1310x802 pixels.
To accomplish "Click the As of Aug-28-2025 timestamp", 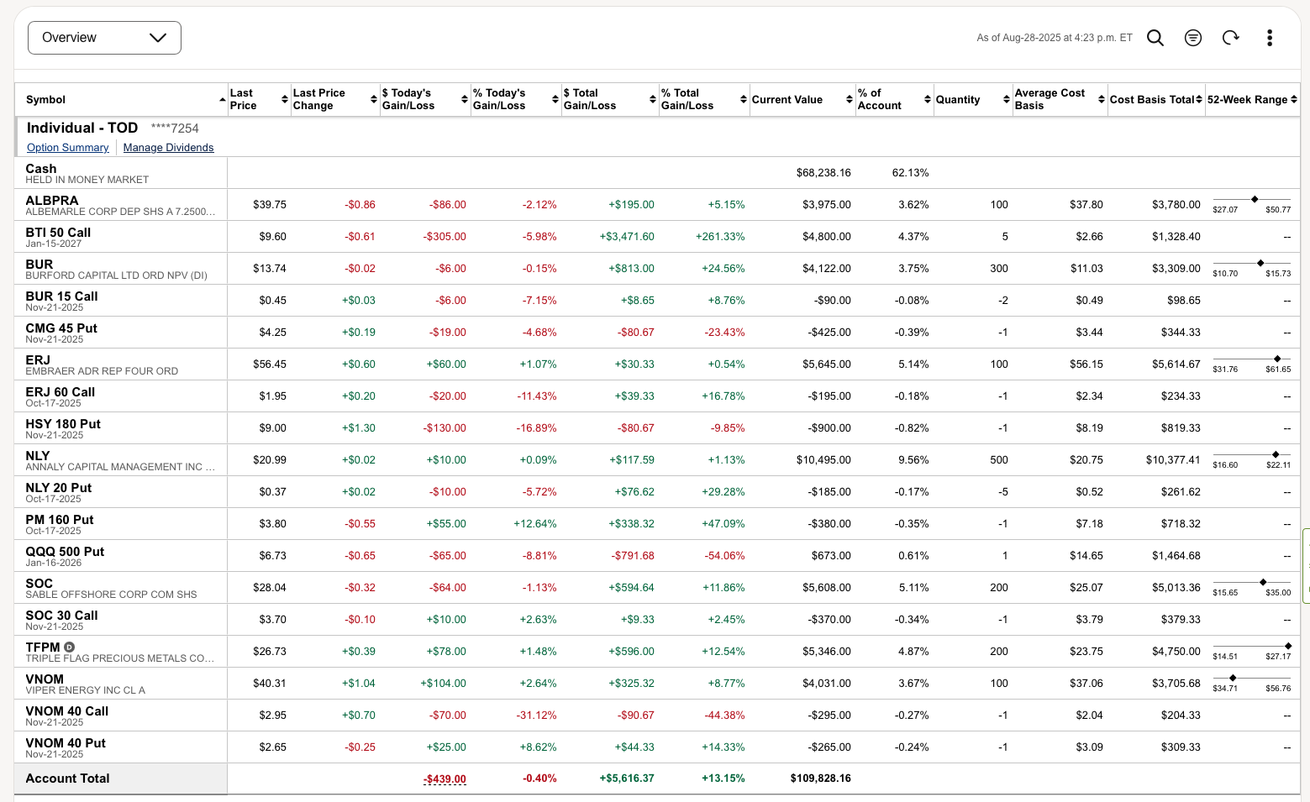I will 1055,38.
